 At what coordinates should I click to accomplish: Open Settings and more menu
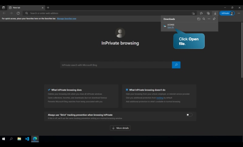[x=239, y=13]
